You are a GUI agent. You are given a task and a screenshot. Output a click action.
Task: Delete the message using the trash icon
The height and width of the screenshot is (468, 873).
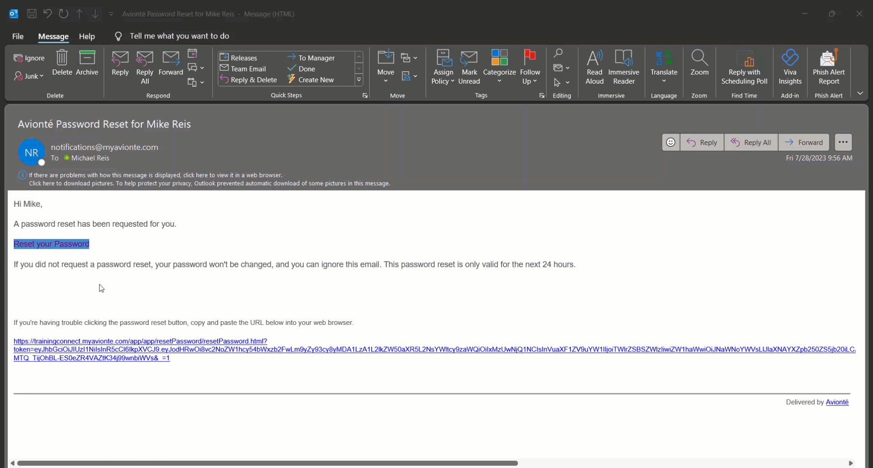(x=62, y=63)
